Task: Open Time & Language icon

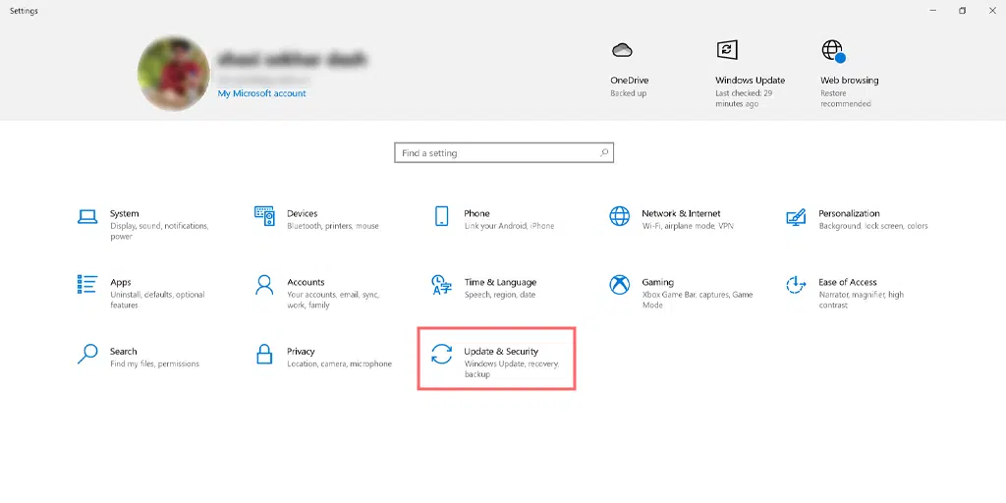Action: coord(442,285)
